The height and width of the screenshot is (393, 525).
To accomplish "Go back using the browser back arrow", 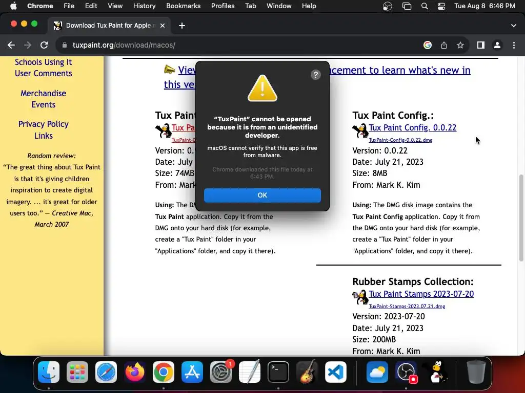I will [11, 45].
